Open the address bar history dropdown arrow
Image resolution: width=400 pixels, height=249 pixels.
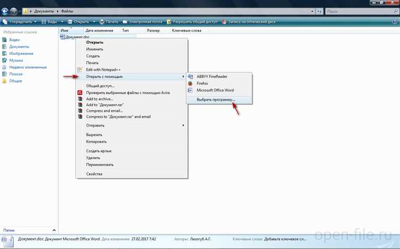[x=312, y=11]
